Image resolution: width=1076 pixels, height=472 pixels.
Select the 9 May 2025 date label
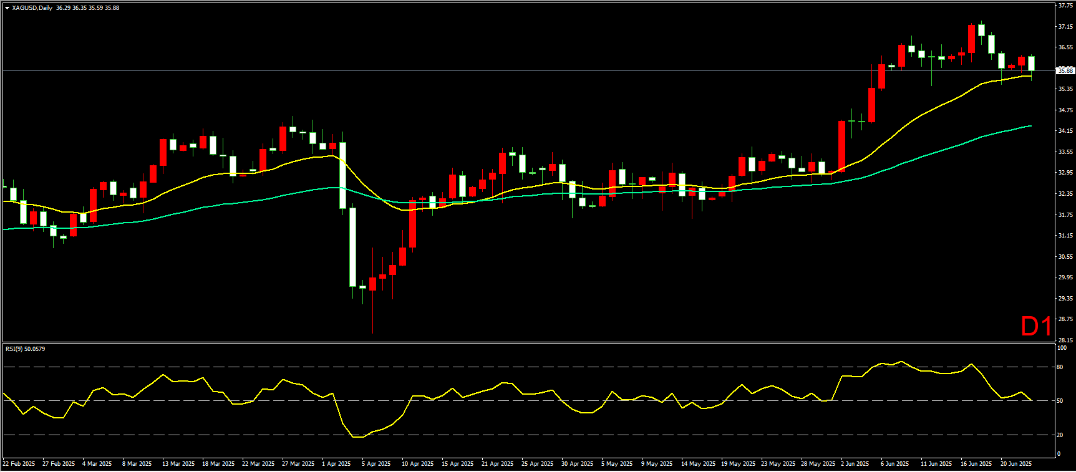pos(657,464)
